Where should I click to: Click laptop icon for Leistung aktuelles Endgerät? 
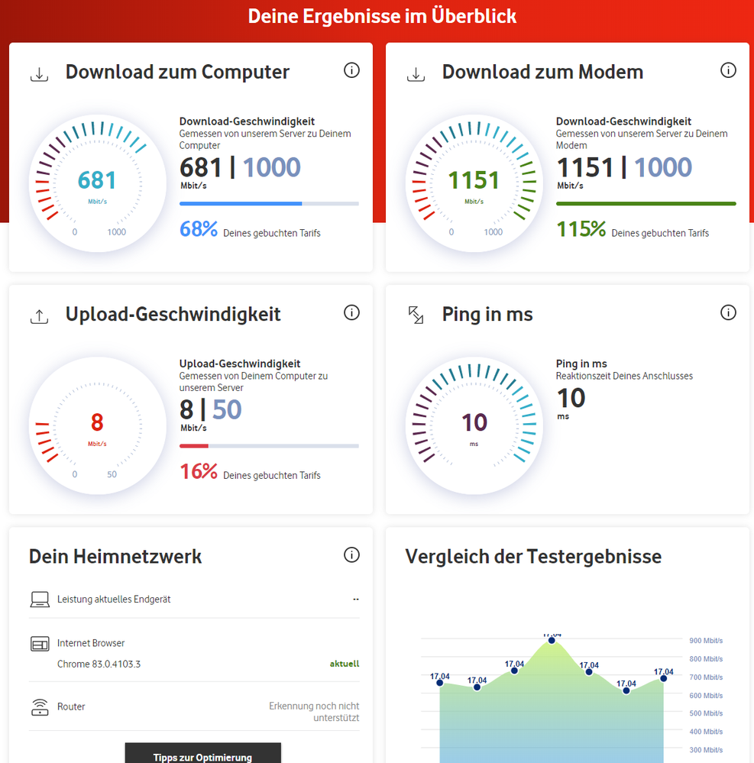pos(40,600)
